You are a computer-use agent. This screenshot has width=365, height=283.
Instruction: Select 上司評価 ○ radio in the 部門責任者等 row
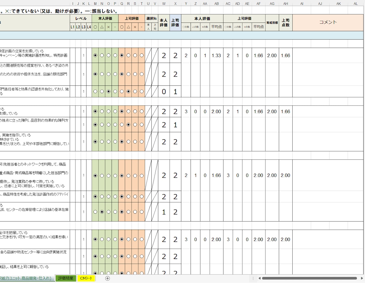[x=122, y=91]
